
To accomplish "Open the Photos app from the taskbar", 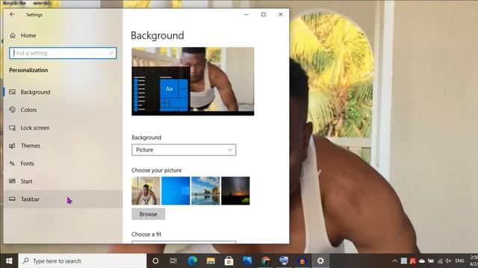I will [x=247, y=261].
